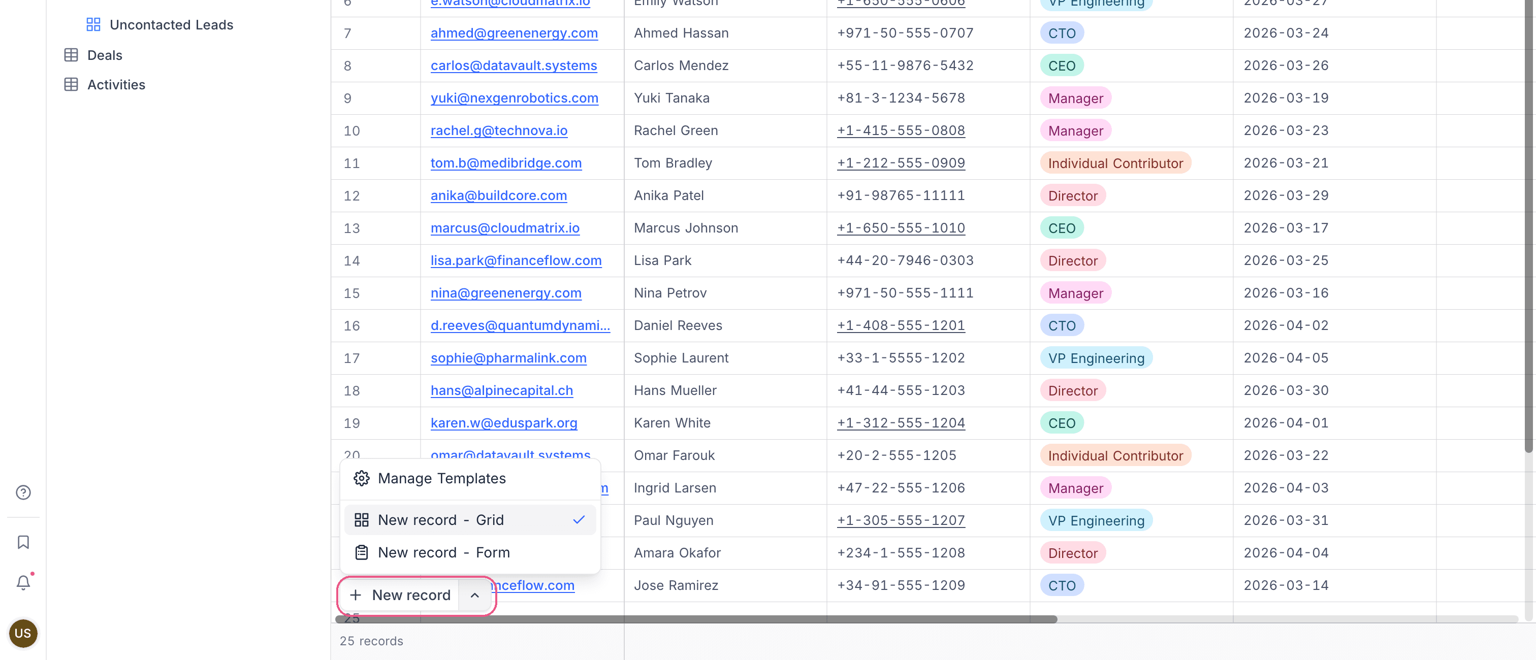Click the horizontal scrollbar thumb
The height and width of the screenshot is (660, 1536).
point(695,619)
